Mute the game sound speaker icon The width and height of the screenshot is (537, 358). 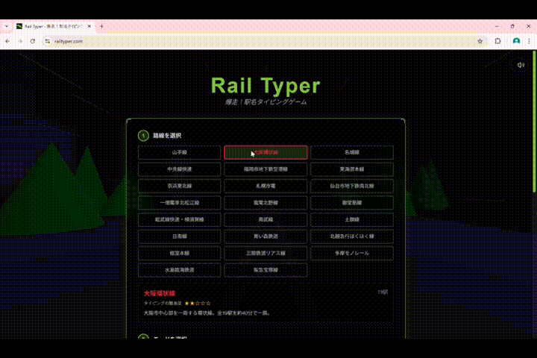(521, 65)
